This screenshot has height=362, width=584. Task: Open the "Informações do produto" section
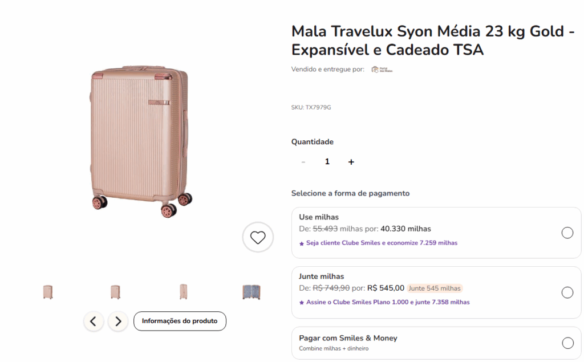[180, 321]
